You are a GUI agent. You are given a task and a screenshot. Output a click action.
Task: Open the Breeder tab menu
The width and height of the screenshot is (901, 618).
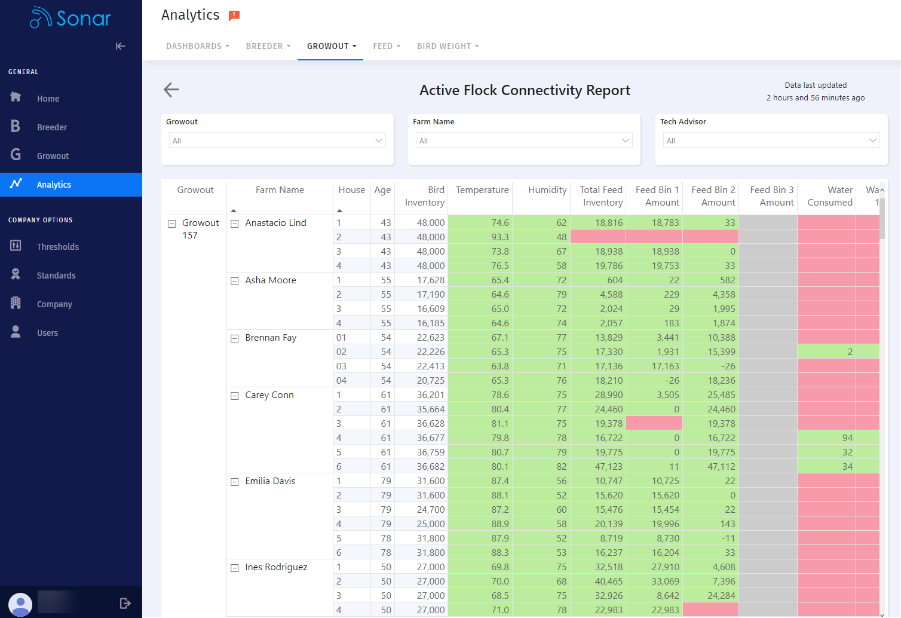268,46
